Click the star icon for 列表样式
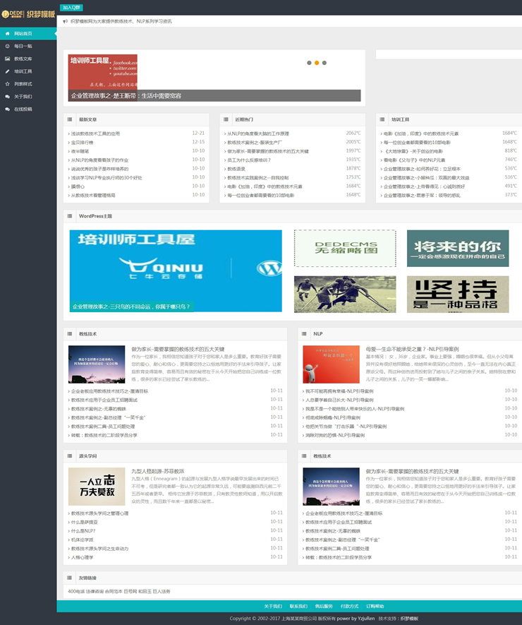This screenshot has width=522, height=625. click(x=7, y=84)
